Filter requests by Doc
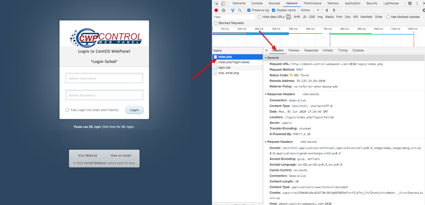 (x=348, y=17)
